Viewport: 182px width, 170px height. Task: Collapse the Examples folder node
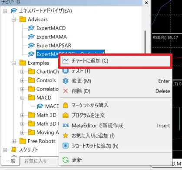coord(14,63)
